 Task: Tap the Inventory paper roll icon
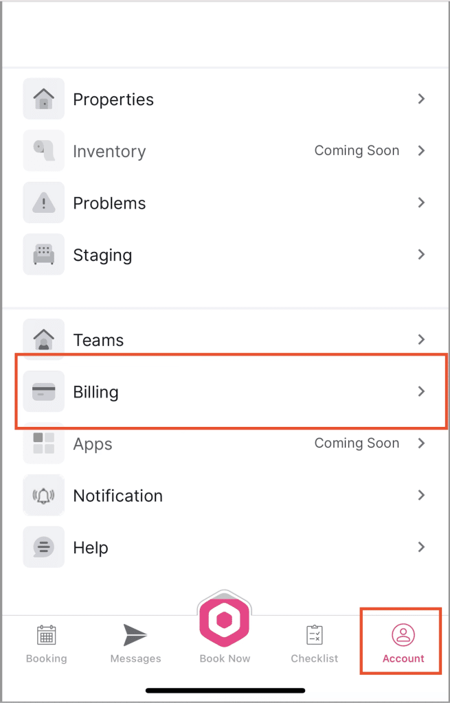point(43,150)
